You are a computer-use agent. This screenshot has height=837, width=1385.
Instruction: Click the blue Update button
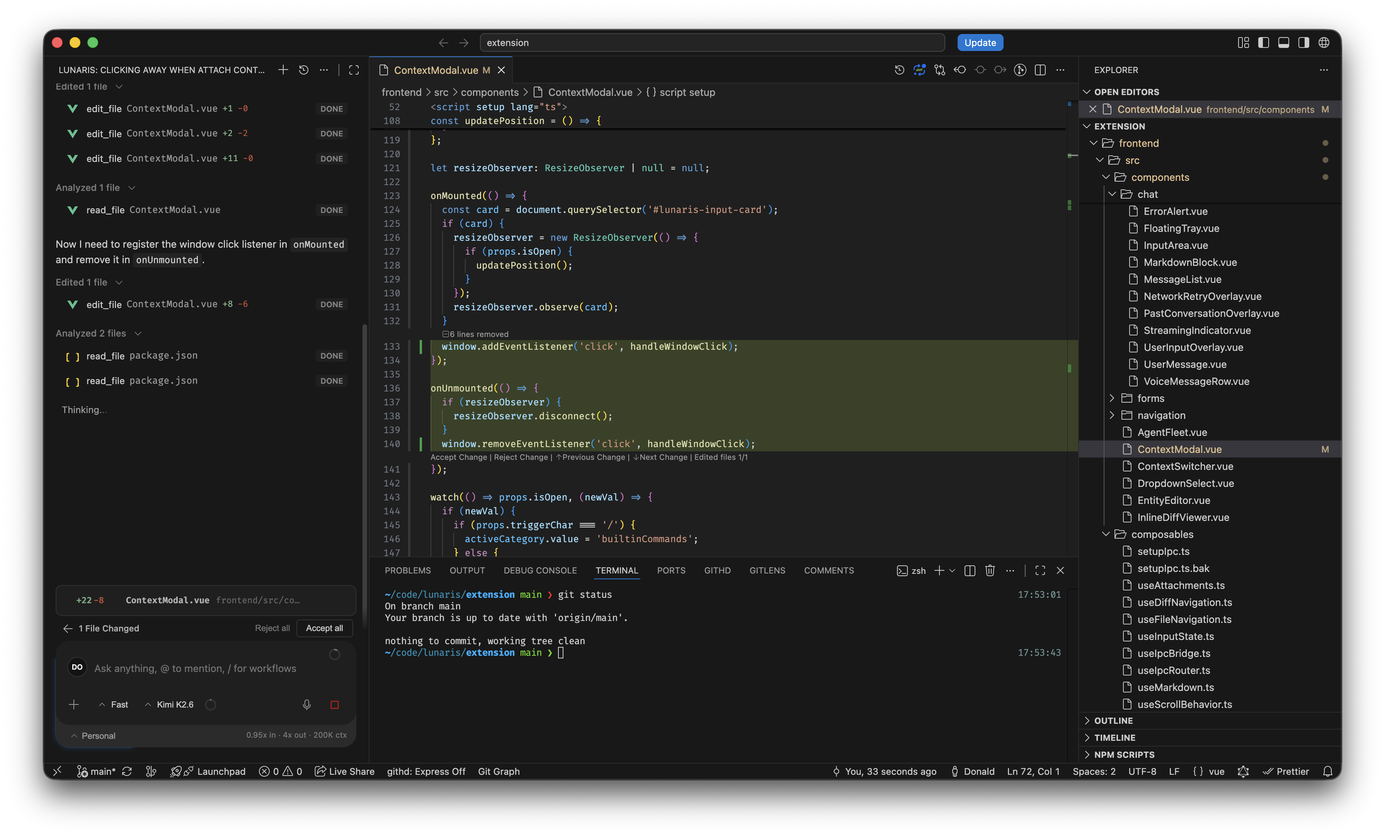click(x=980, y=43)
